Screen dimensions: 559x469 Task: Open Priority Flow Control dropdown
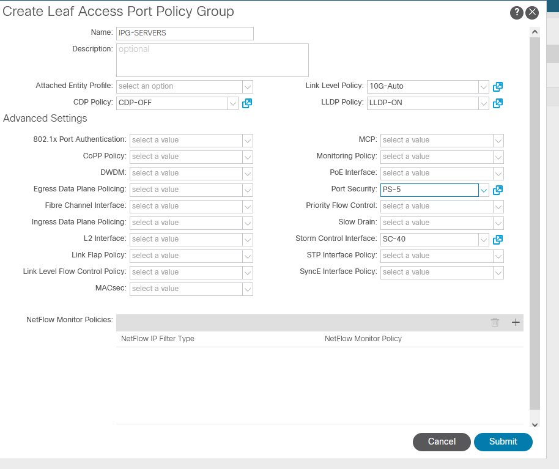point(498,206)
